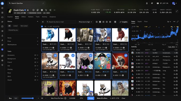Open notifications bell
This screenshot has width=181, height=101.
(x=147, y=3)
